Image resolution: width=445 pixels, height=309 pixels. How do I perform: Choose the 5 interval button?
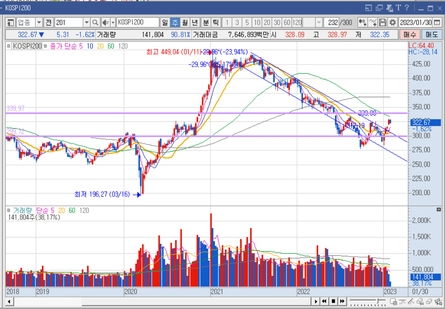[x=247, y=22]
